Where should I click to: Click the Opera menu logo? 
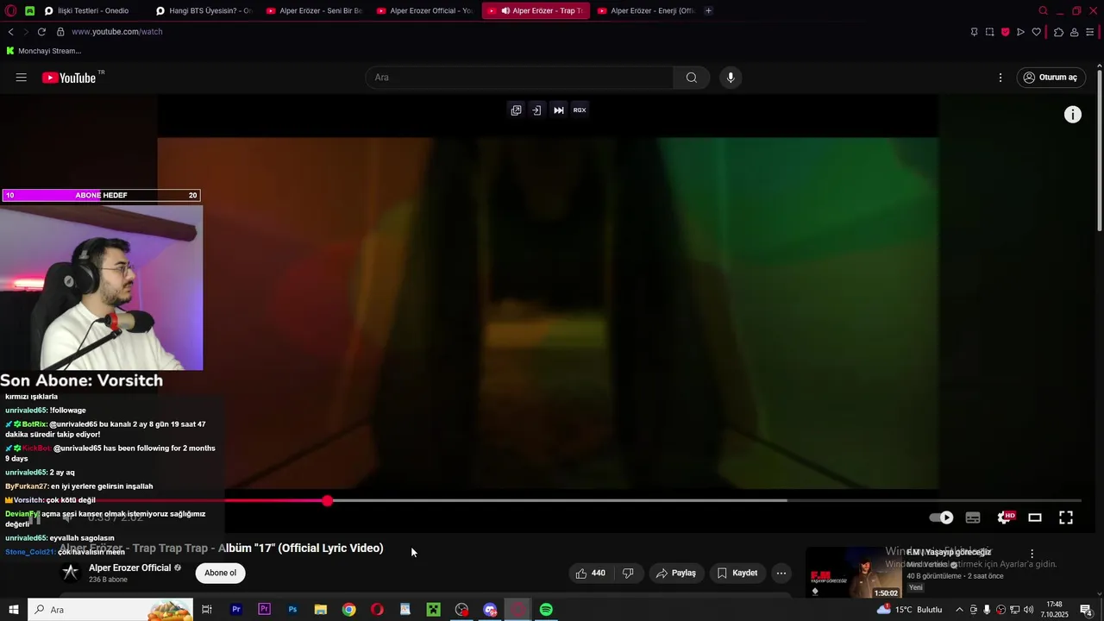click(x=10, y=10)
